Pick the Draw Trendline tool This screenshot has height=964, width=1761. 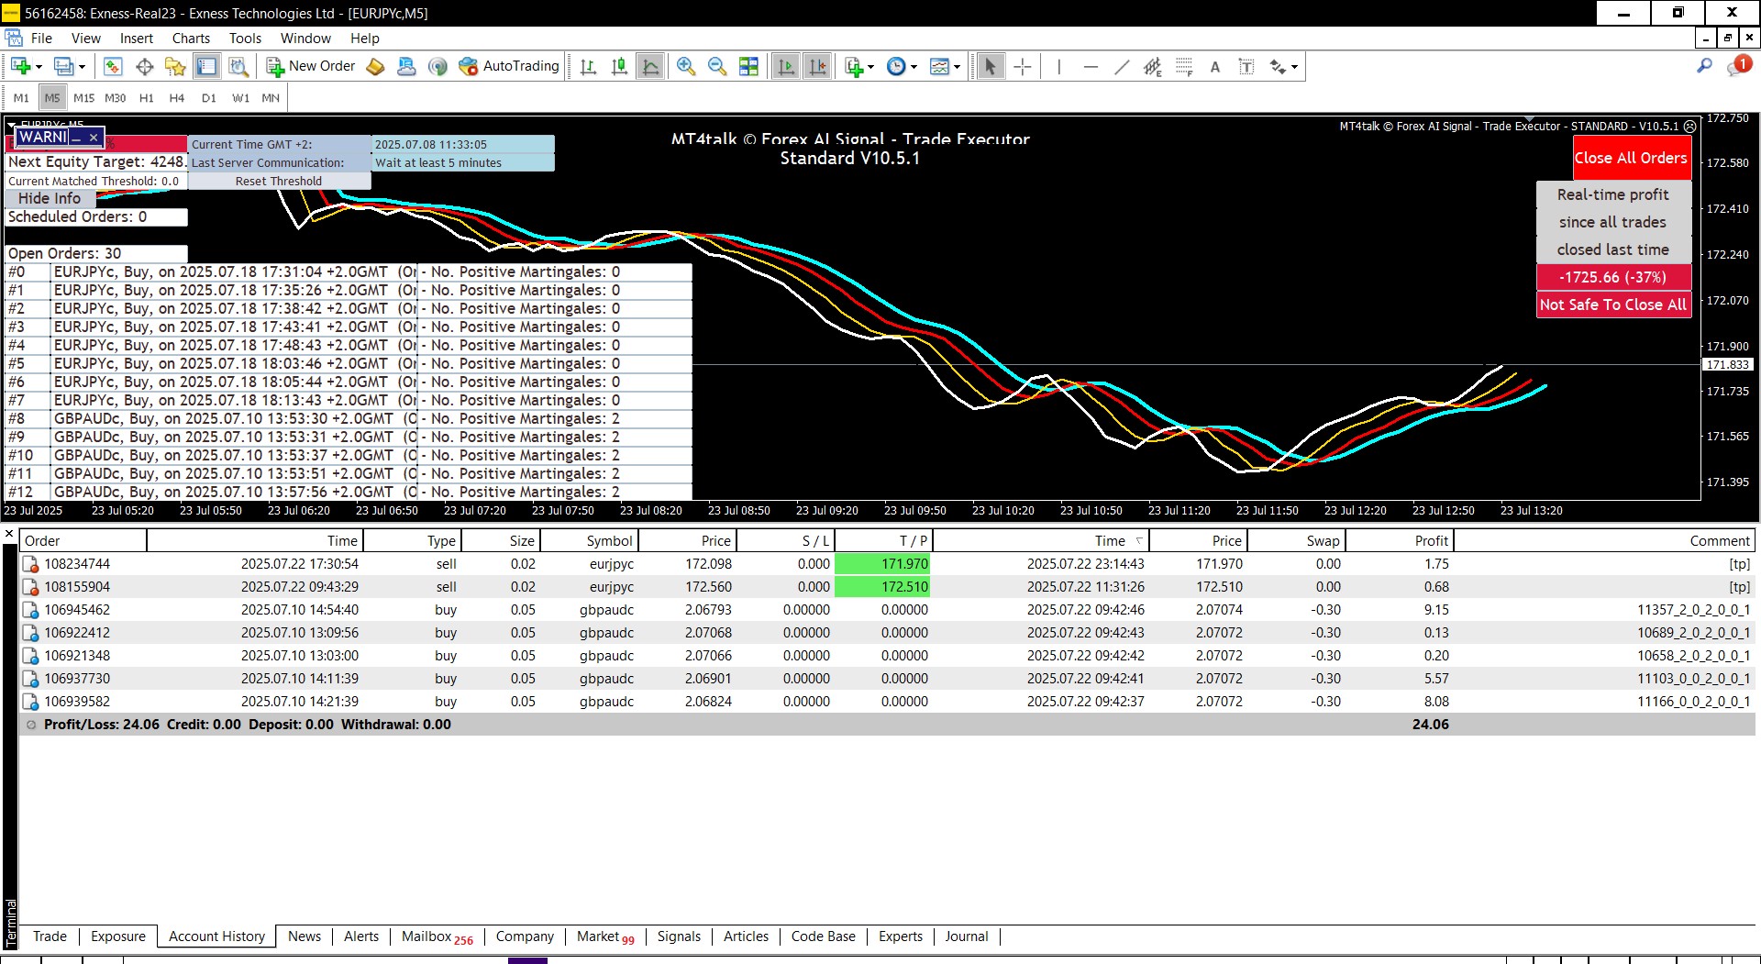pyautogui.click(x=1122, y=66)
